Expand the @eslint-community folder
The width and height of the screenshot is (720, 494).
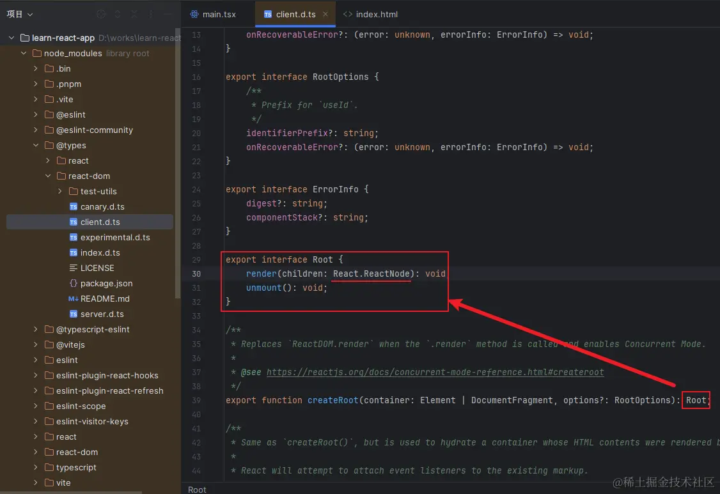pyautogui.click(x=35, y=130)
